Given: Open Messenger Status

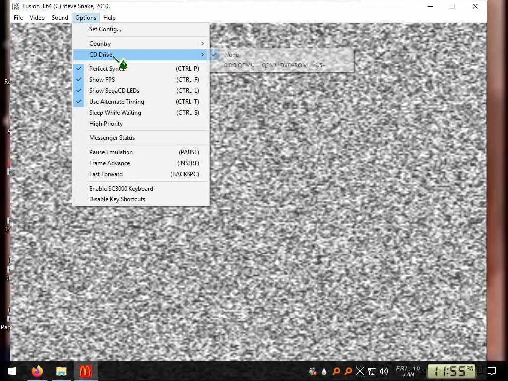Looking at the screenshot, I should 141,138.
